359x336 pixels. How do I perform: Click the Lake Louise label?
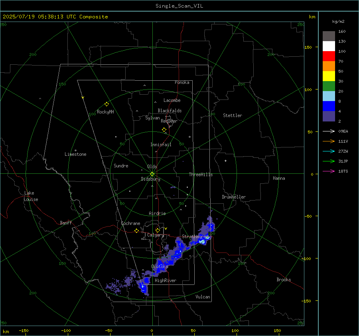click(x=31, y=196)
